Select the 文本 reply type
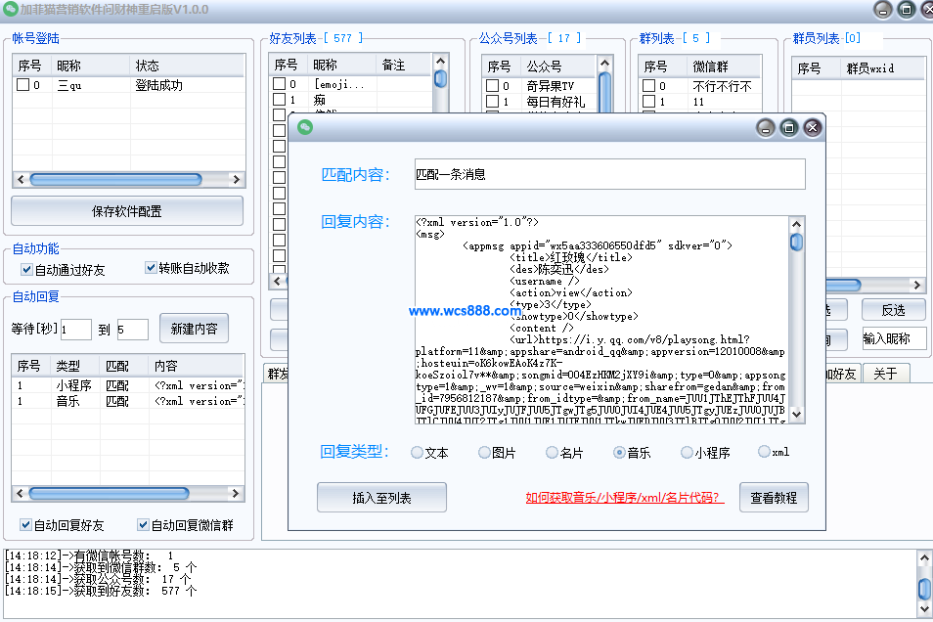Screen dimensions: 933x622 [418, 453]
